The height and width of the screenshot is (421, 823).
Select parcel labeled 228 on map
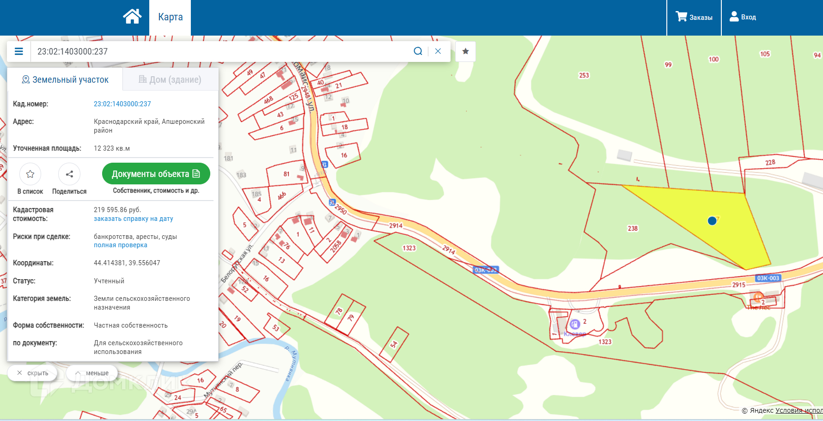coord(770,163)
